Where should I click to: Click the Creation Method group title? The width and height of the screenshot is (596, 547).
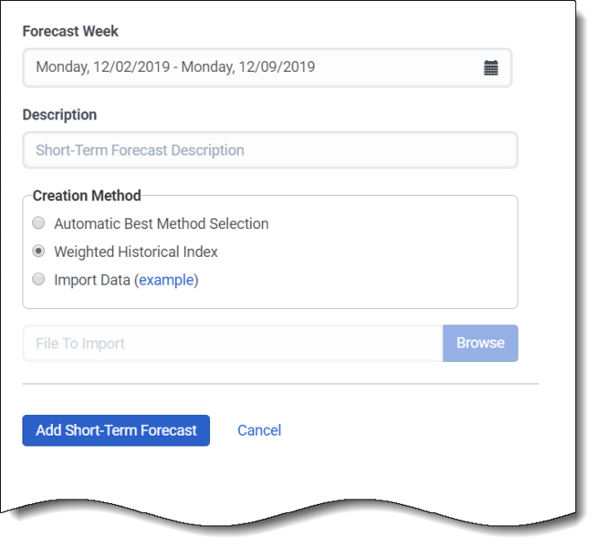pyautogui.click(x=87, y=195)
